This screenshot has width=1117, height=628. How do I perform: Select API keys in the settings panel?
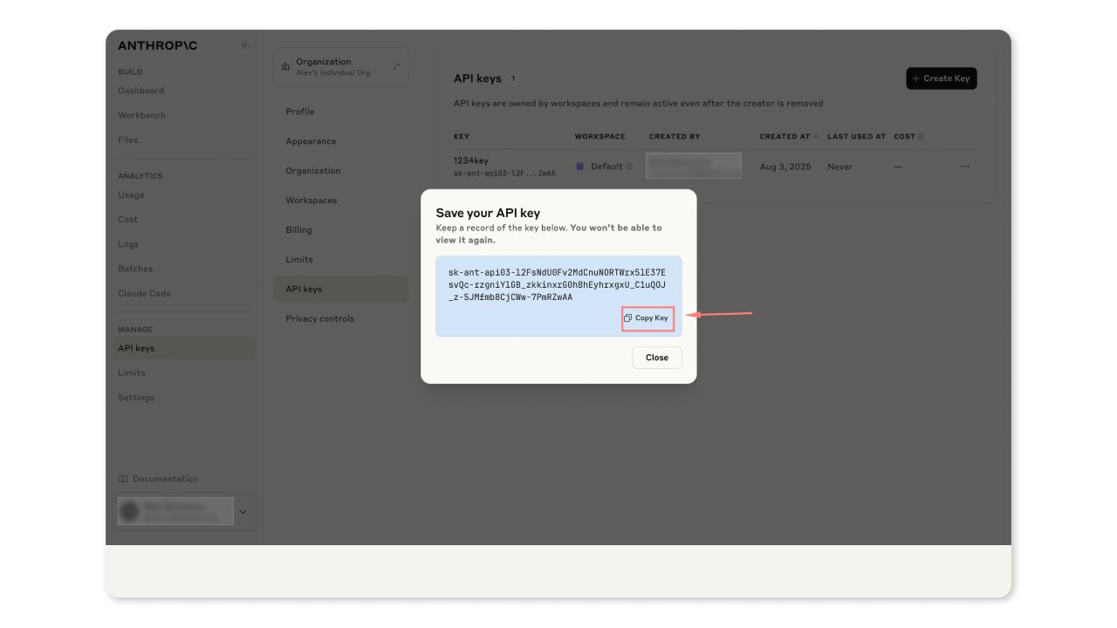click(341, 289)
